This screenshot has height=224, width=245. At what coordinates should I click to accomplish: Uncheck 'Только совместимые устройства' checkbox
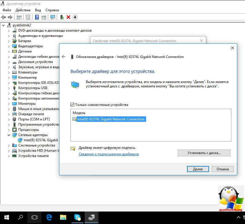click(x=72, y=105)
